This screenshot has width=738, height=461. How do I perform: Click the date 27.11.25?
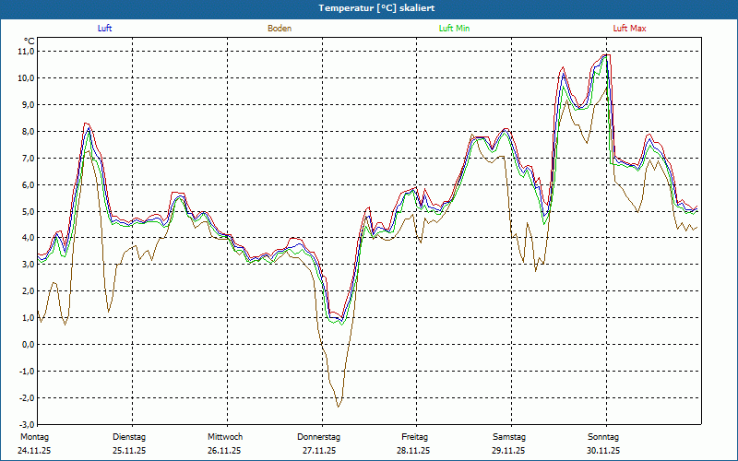[x=319, y=451]
